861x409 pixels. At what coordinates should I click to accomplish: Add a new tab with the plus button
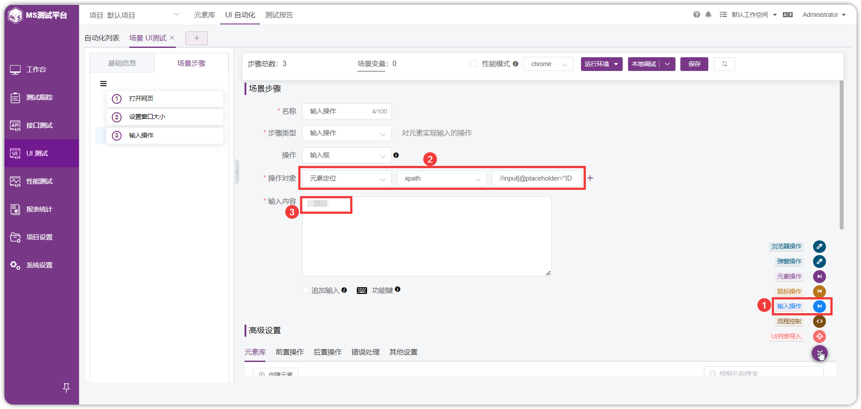click(197, 38)
